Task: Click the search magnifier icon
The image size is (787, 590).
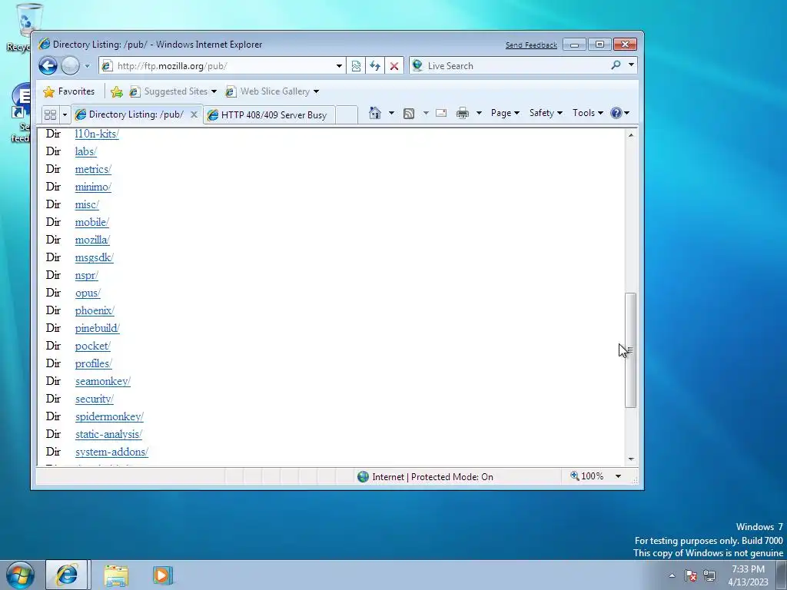Action: coord(616,65)
